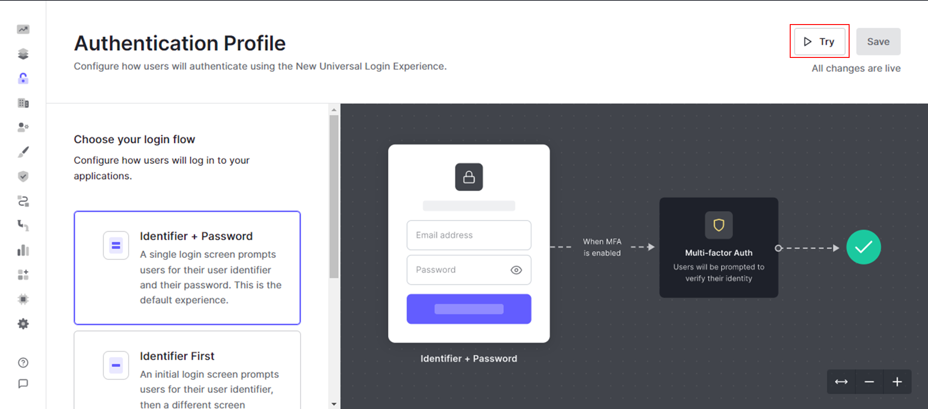The image size is (928, 409).
Task: Open the Security shield icon
Action: 23,176
